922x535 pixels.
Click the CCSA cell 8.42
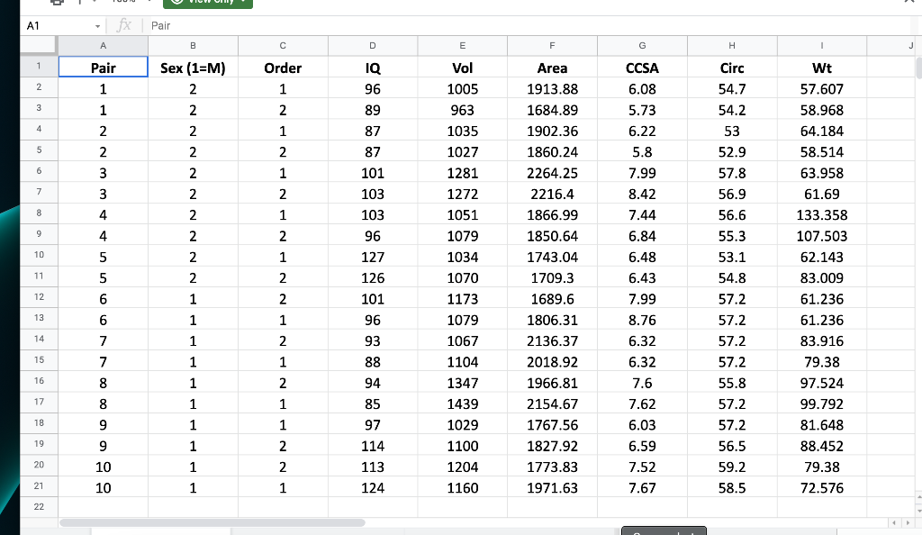coord(642,194)
